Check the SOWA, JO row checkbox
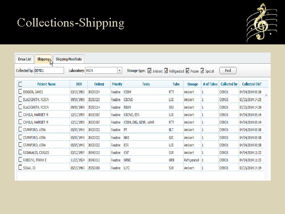This screenshot has height=214, width=285. coord(20,167)
